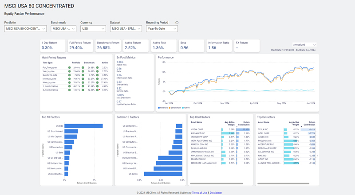Select the TESLA INC detractor row
The width and height of the screenshot is (355, 195).
(x=287, y=129)
